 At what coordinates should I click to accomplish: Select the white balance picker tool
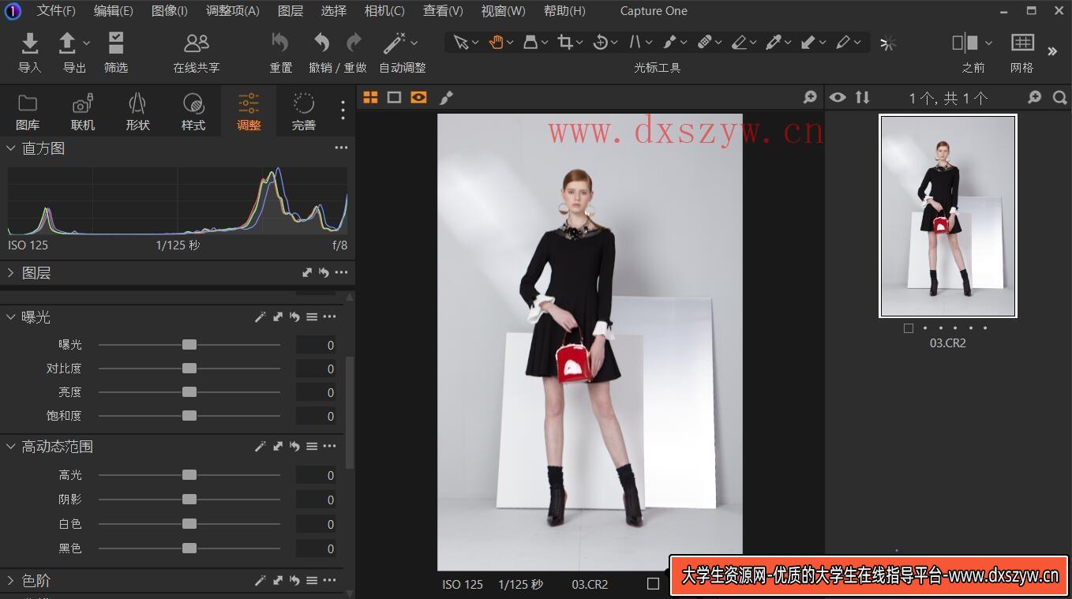click(774, 43)
